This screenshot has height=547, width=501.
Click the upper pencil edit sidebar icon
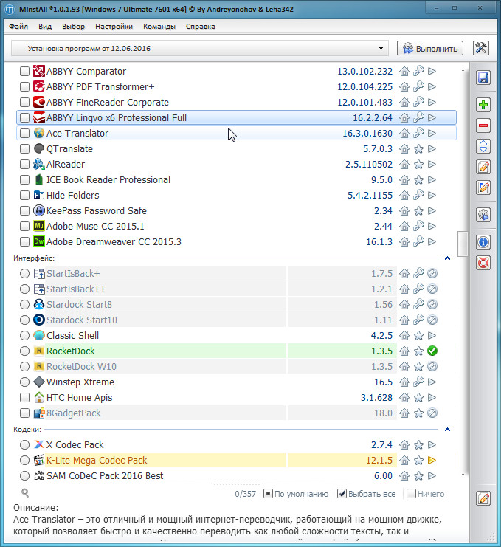coord(483,167)
